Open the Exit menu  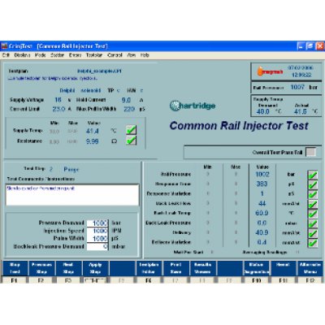tap(6, 55)
